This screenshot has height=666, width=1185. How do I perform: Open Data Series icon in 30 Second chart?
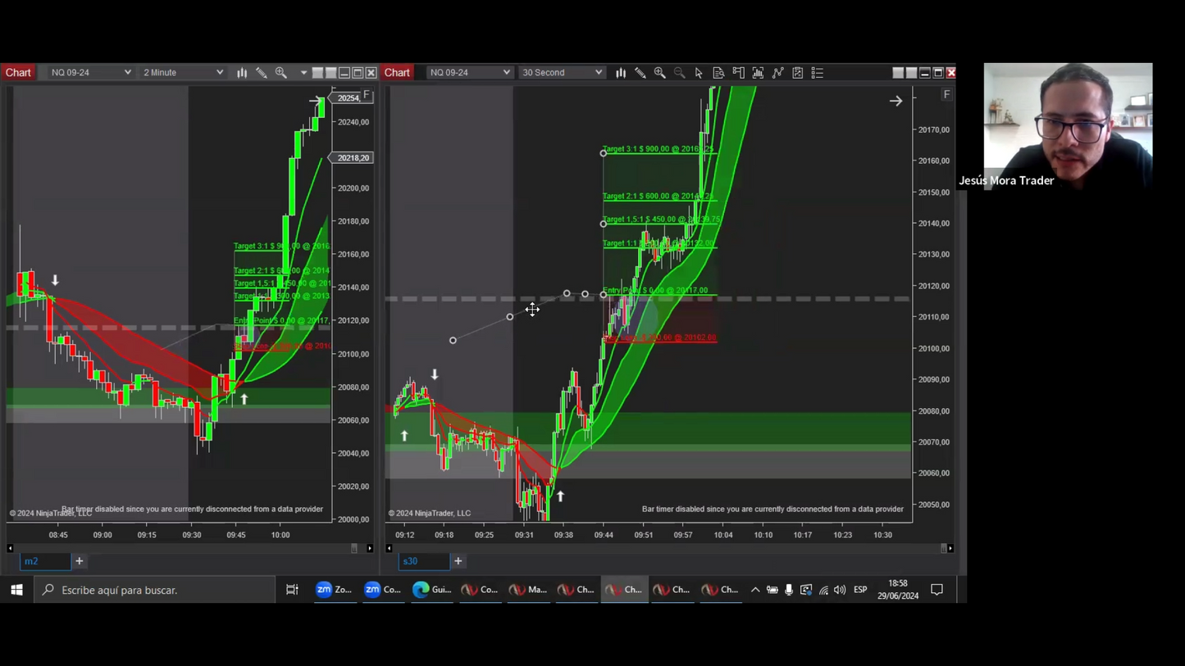(758, 73)
